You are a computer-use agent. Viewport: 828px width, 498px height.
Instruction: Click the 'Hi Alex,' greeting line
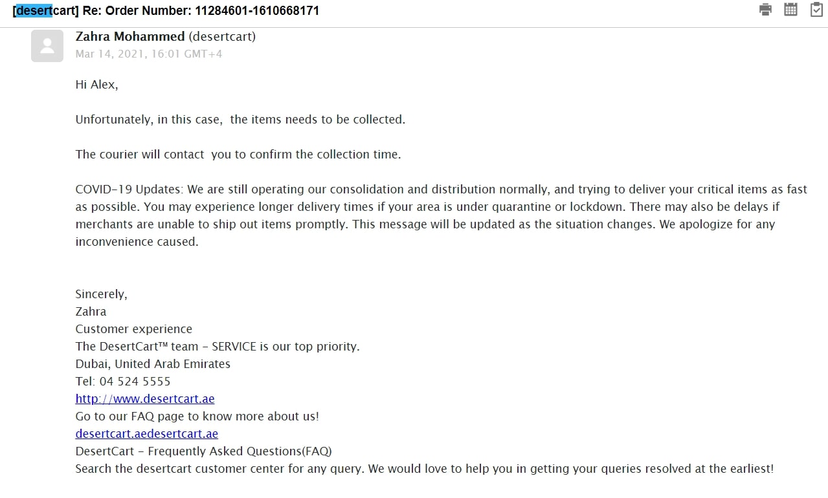(x=97, y=85)
